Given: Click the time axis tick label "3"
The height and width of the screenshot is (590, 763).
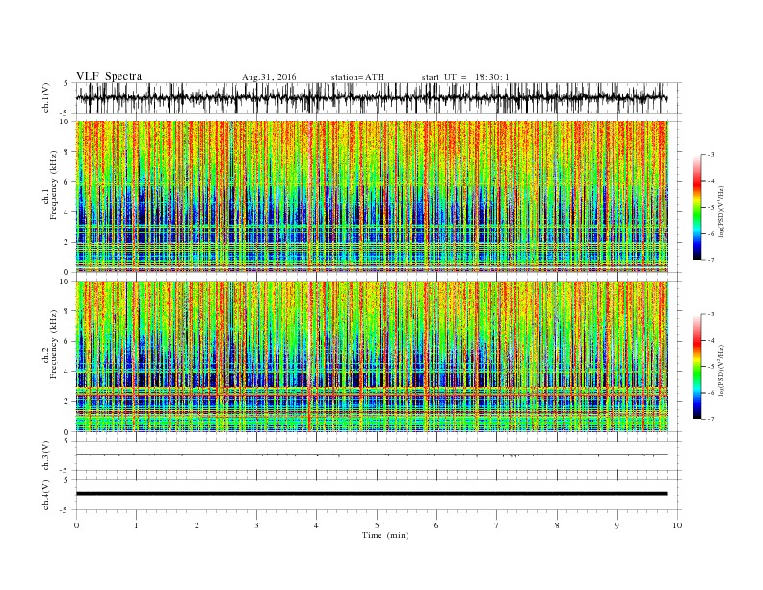Looking at the screenshot, I should 257,525.
